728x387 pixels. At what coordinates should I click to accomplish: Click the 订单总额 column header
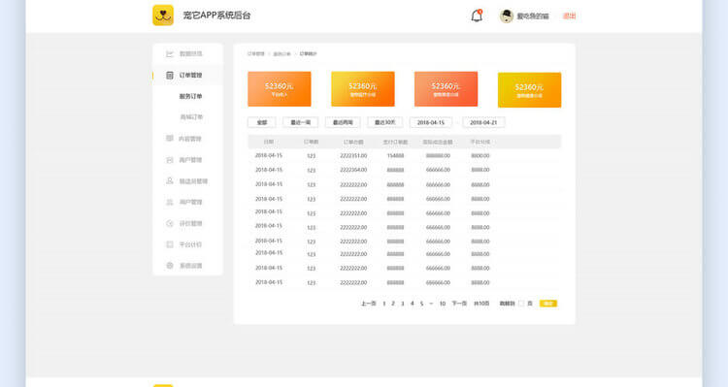(x=353, y=142)
